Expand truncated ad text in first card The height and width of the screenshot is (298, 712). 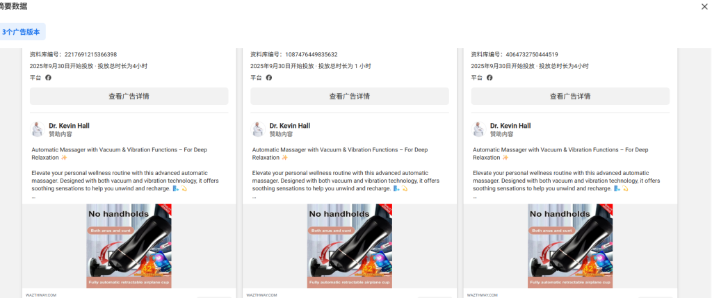click(33, 197)
